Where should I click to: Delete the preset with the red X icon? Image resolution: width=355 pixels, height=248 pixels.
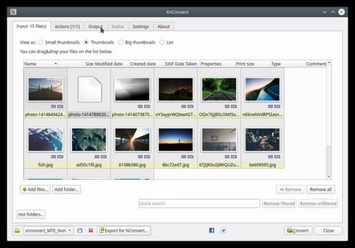(90, 230)
